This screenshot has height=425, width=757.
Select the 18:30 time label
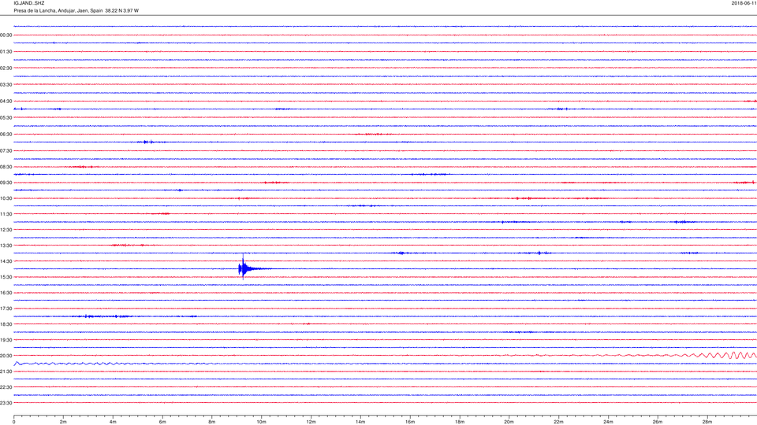tap(6, 324)
